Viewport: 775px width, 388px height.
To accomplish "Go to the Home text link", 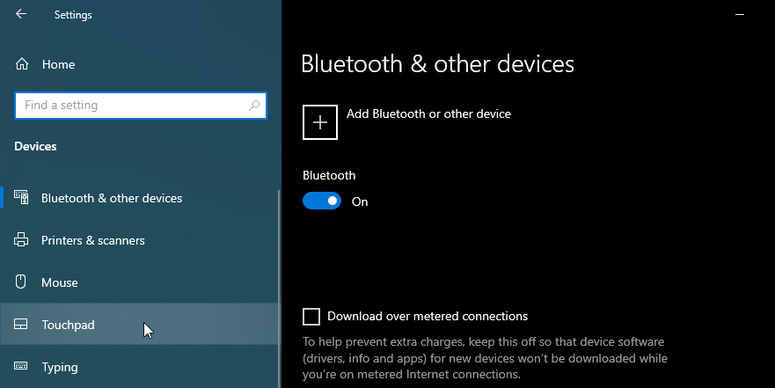I will tap(58, 64).
